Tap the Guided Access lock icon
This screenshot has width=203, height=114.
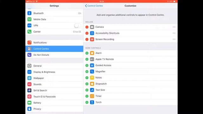92,66
